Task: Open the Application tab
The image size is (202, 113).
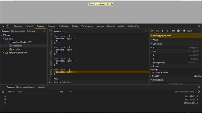Action: pos(64,26)
